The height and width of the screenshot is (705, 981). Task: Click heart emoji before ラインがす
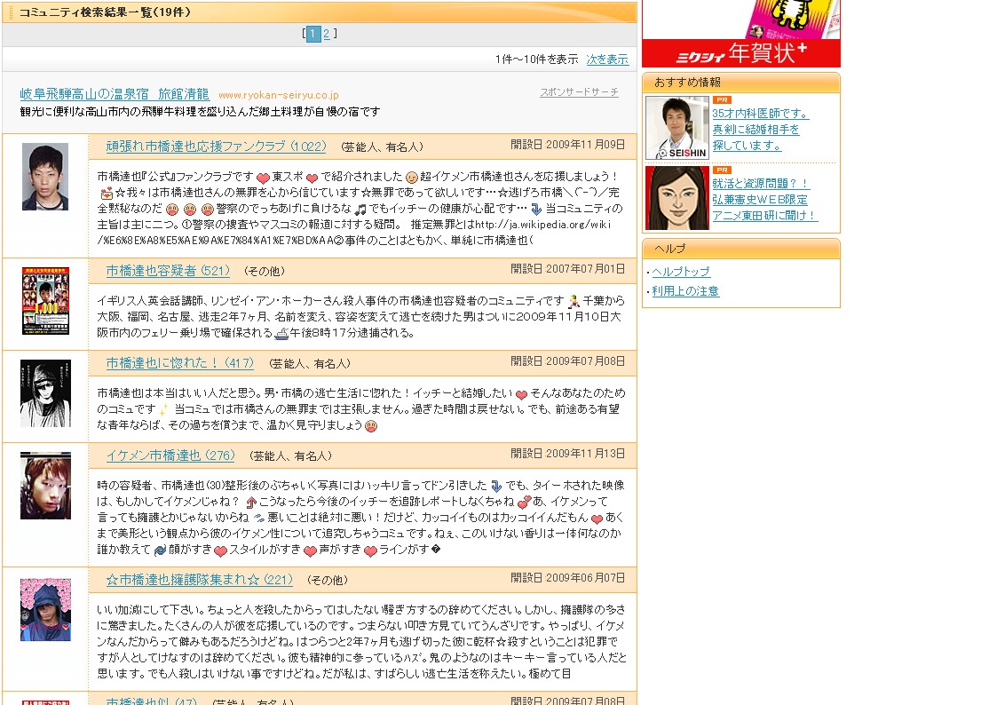coord(370,551)
